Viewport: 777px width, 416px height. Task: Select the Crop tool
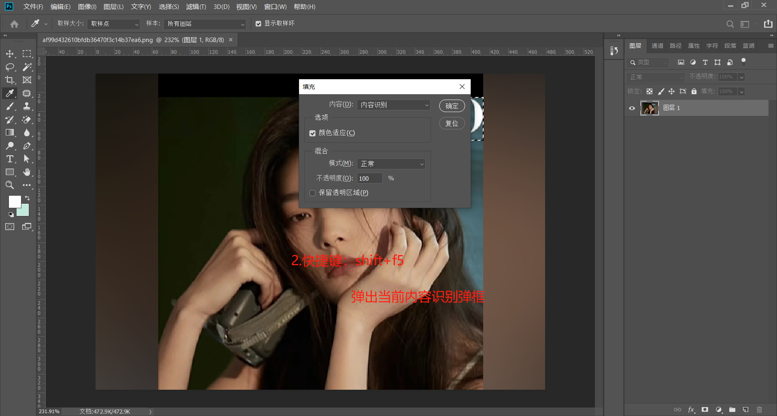click(10, 80)
